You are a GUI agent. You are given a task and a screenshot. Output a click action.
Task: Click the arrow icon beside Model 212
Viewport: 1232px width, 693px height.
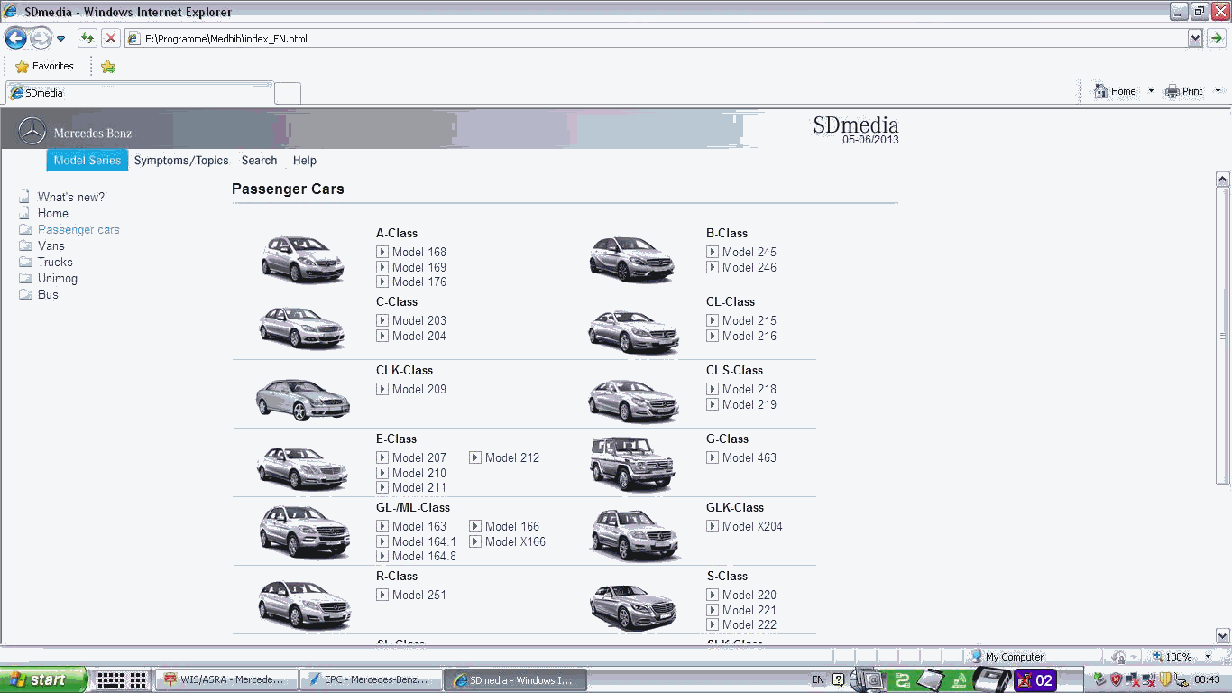point(475,457)
